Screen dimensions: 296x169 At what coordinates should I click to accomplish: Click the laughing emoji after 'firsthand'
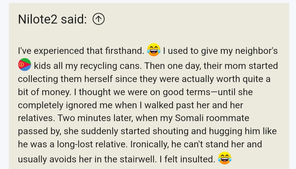(153, 51)
